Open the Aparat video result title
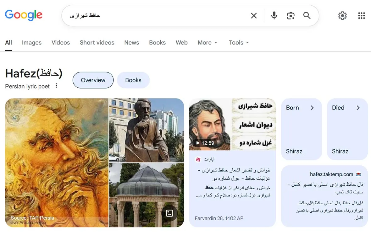 234,174
